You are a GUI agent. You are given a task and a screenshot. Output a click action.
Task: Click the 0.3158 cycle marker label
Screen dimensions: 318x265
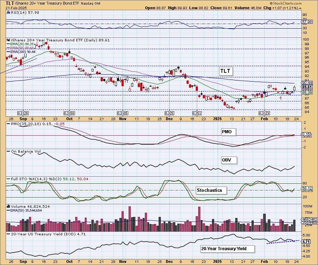tap(69, 113)
